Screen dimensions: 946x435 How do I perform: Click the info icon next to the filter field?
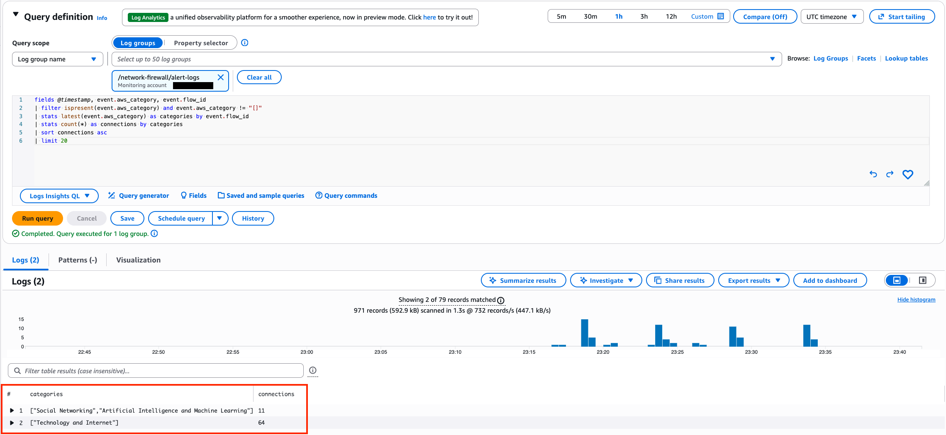click(x=313, y=370)
